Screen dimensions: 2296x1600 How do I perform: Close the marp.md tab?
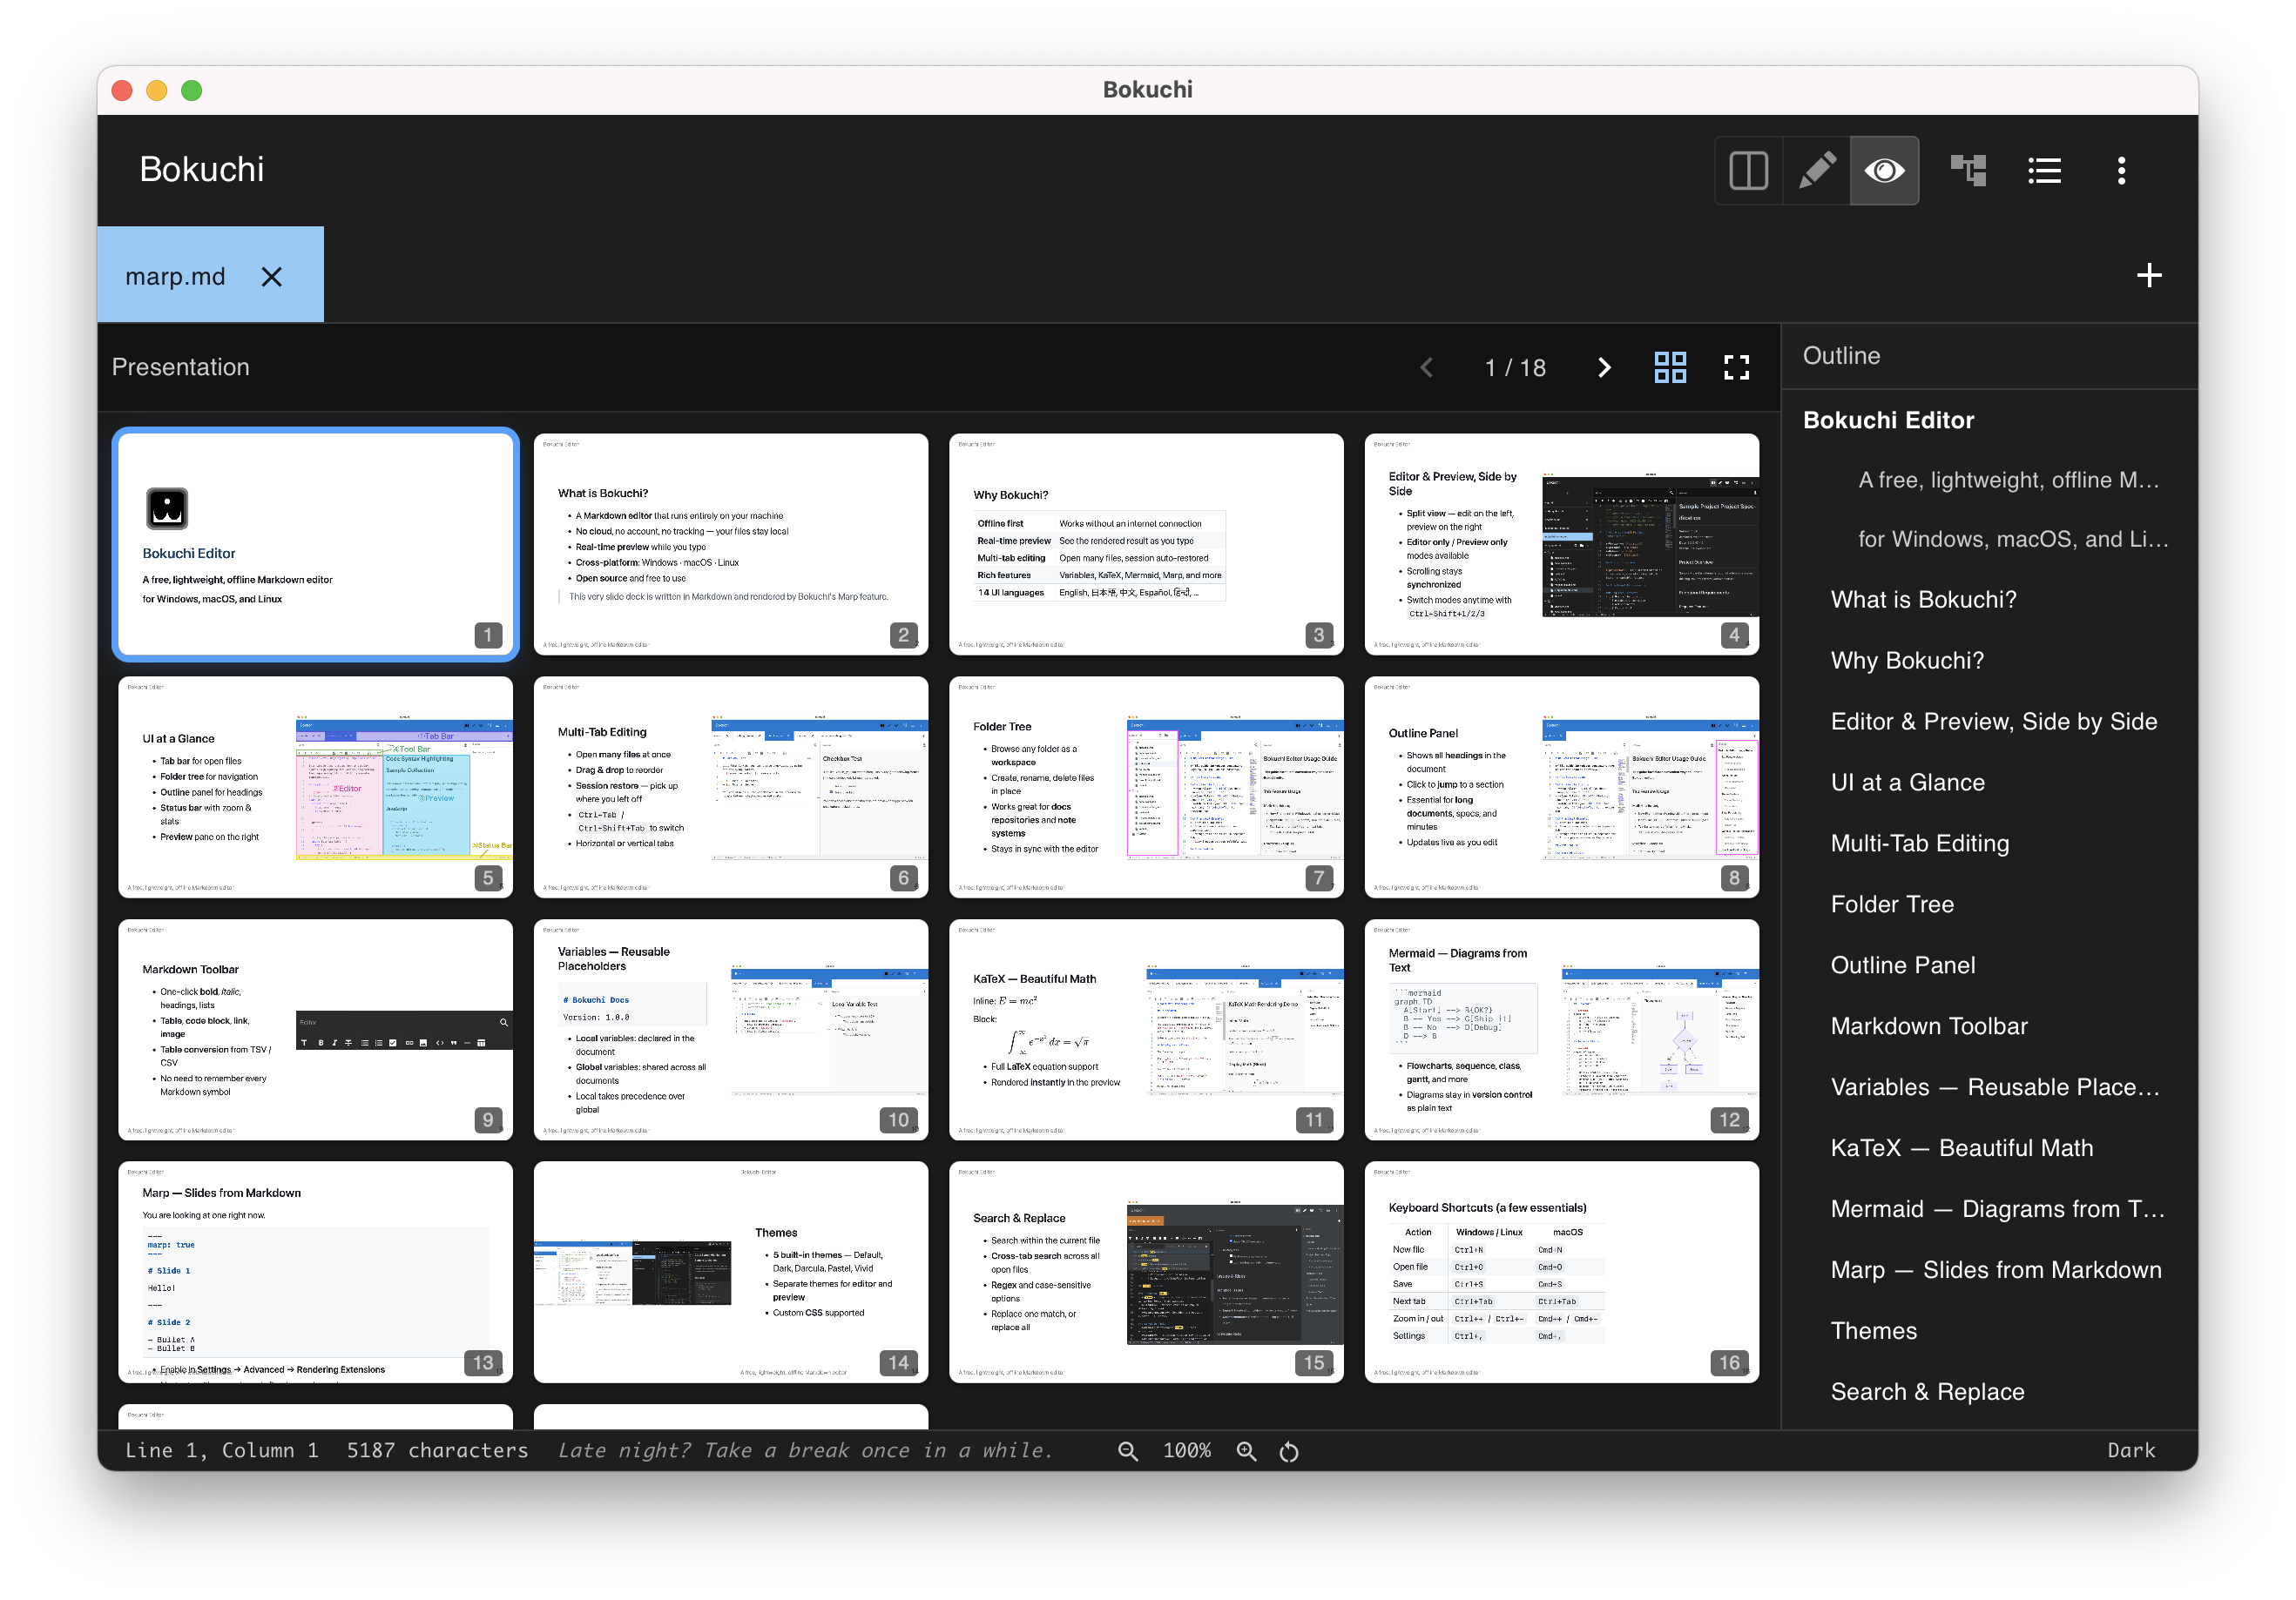tap(271, 277)
